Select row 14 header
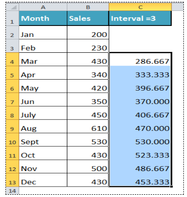Screen dimensions: 187x197 click(x=13, y=191)
